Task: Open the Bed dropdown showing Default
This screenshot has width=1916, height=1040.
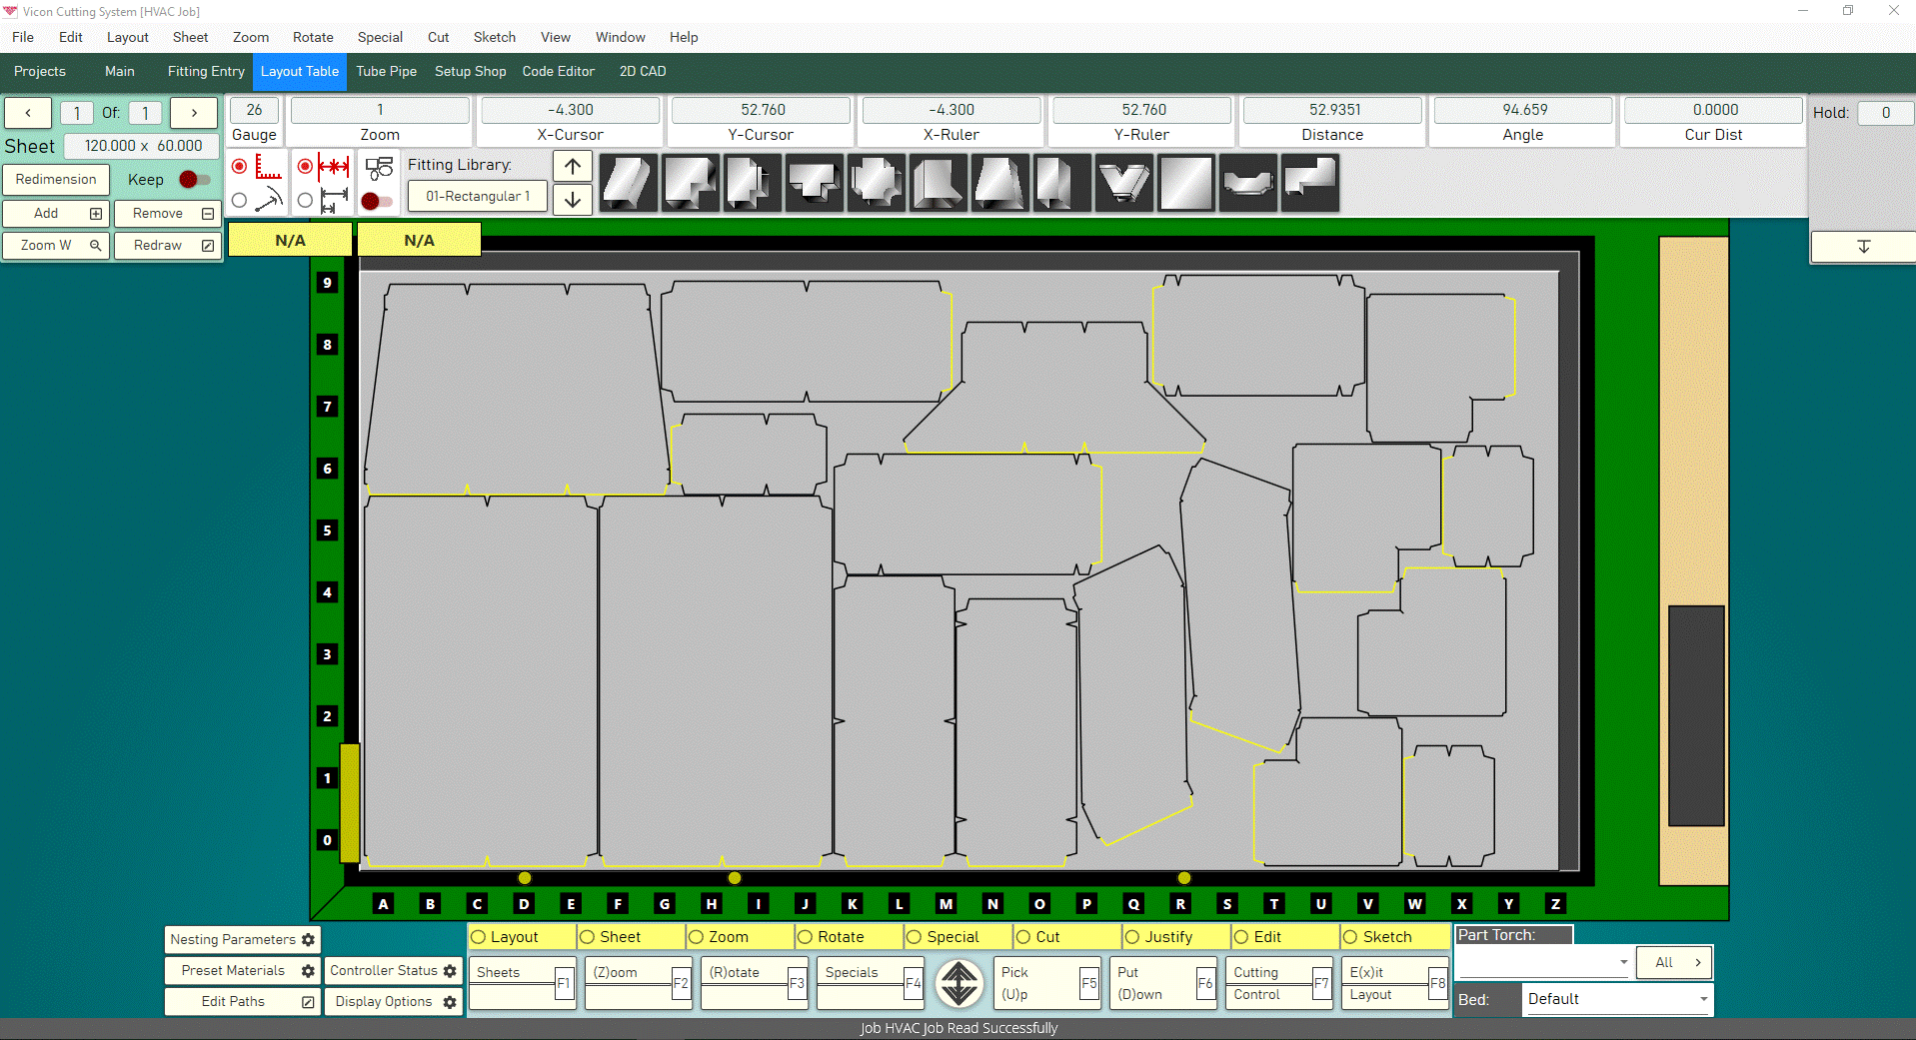Action: pyautogui.click(x=1617, y=999)
